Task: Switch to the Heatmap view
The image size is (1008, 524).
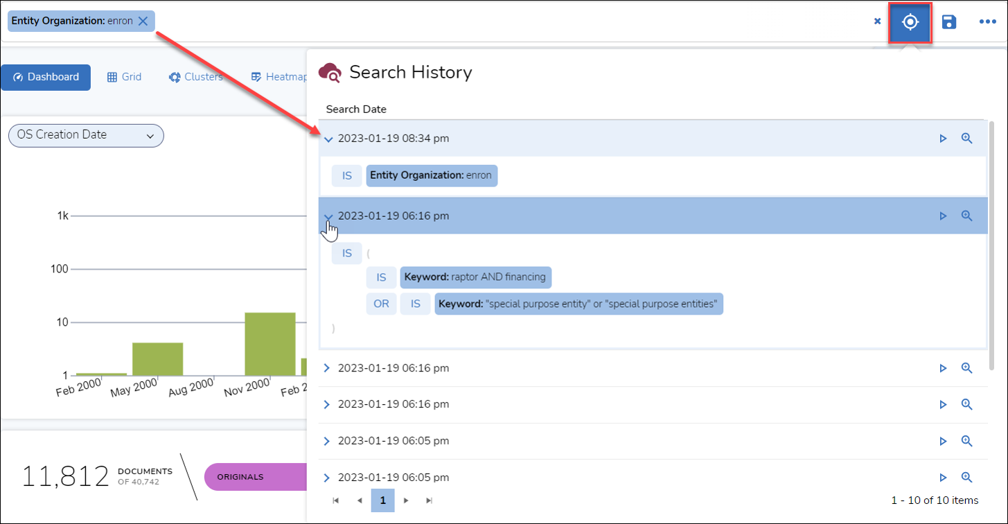Action: [x=278, y=77]
